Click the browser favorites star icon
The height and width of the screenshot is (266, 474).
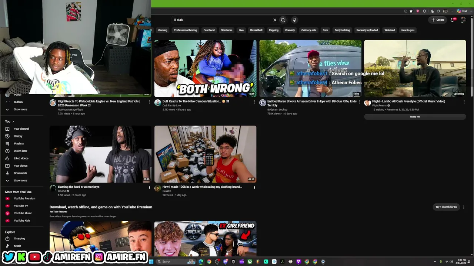pos(411,11)
